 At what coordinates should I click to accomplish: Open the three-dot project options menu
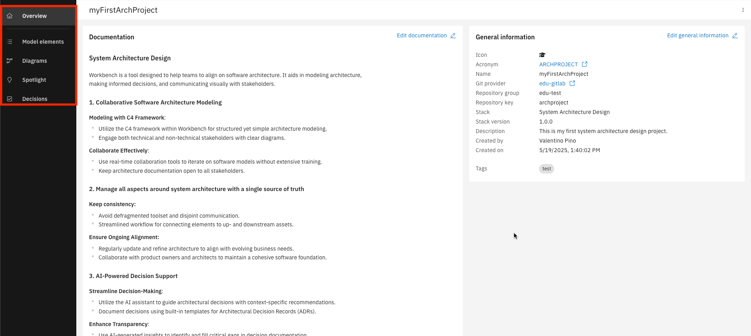[x=743, y=10]
